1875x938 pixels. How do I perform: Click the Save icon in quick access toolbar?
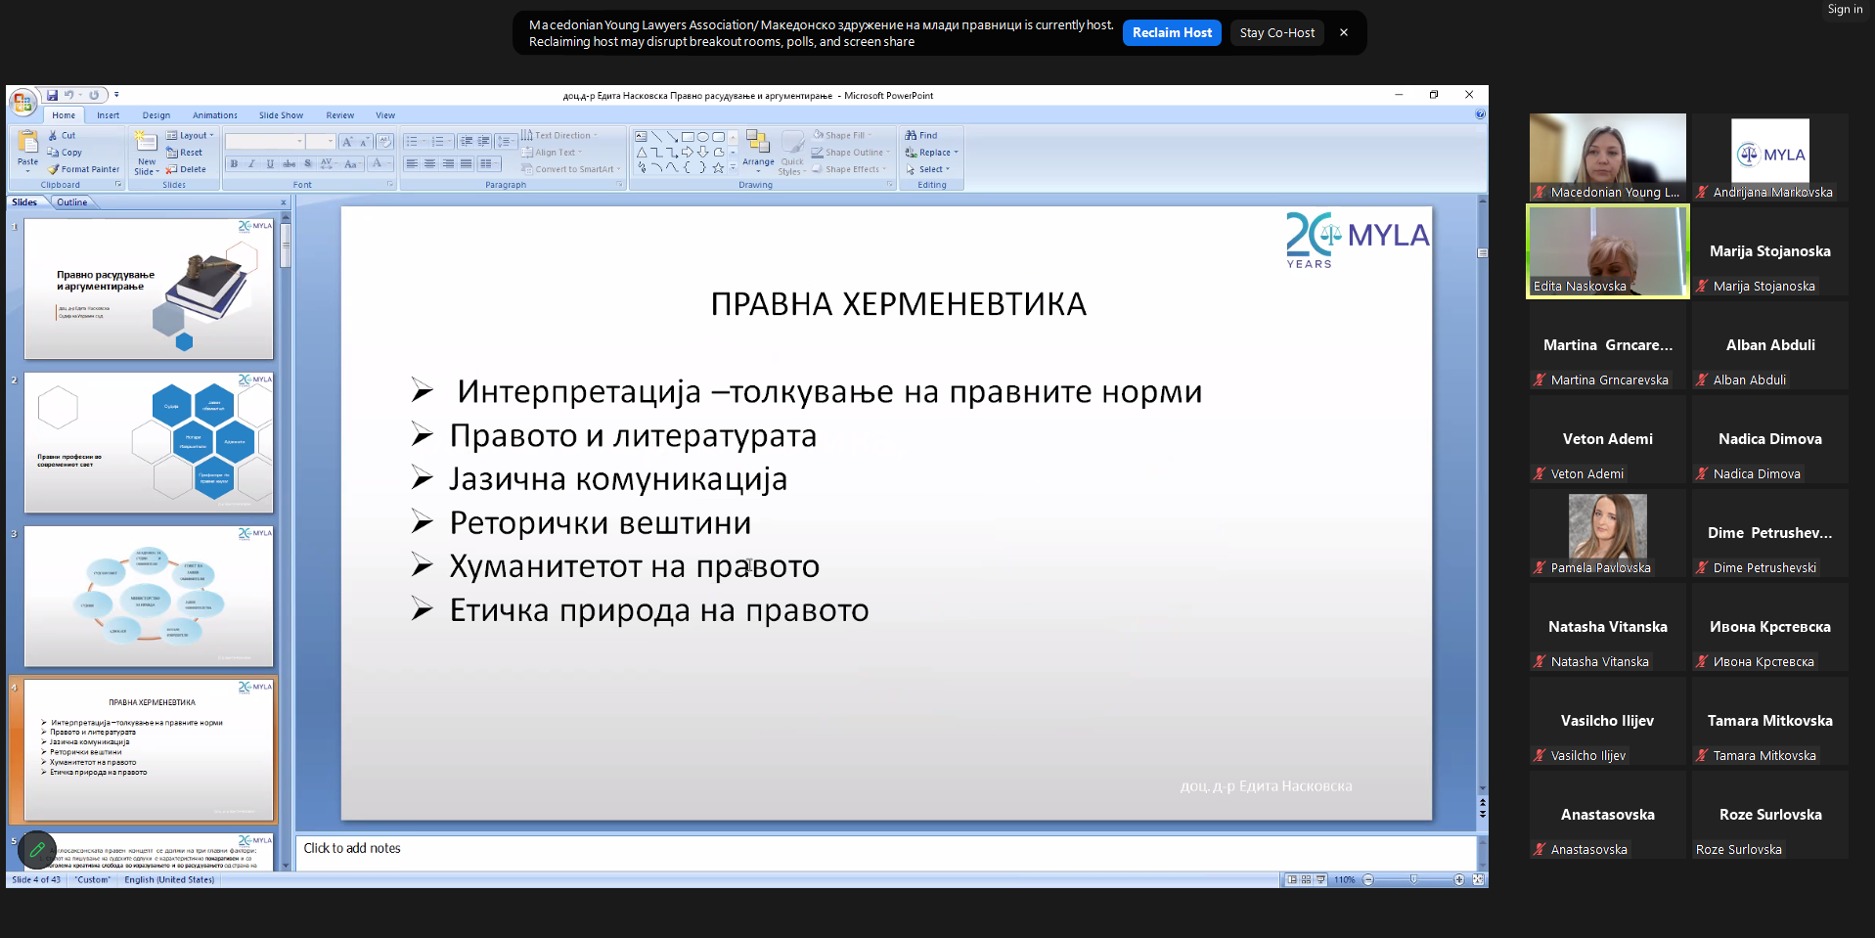(52, 96)
